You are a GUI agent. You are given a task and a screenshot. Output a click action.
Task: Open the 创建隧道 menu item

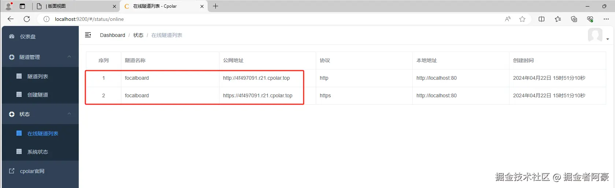(x=40, y=95)
